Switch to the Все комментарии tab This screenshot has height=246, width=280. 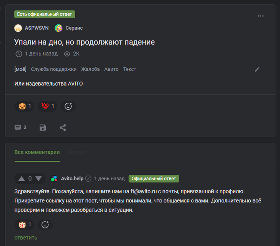pyautogui.click(x=37, y=152)
